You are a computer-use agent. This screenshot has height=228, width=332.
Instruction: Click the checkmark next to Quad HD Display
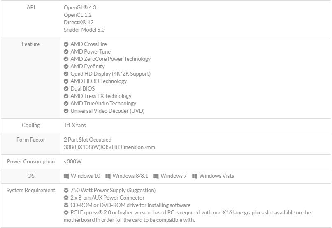[x=66, y=74]
